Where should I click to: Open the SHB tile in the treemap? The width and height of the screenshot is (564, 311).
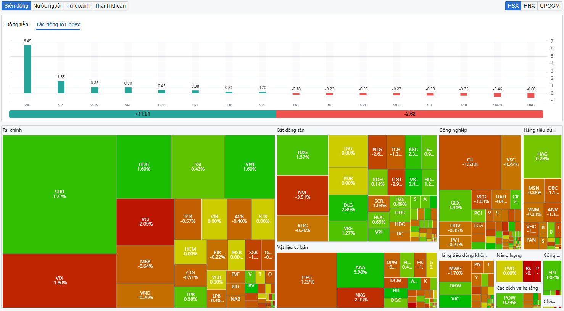click(60, 194)
